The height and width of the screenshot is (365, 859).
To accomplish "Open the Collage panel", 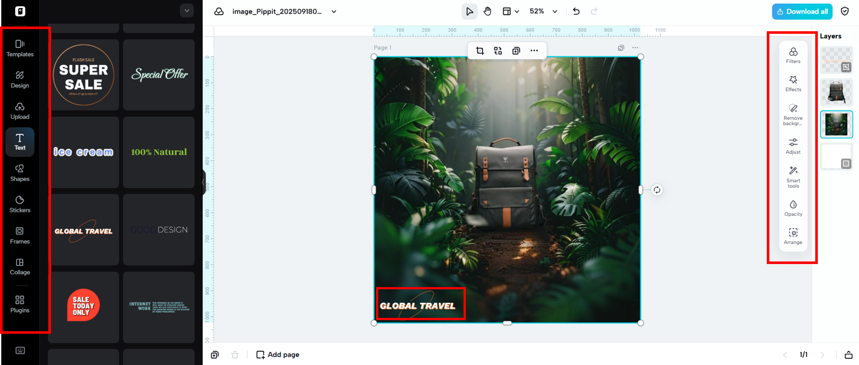I will [x=20, y=267].
